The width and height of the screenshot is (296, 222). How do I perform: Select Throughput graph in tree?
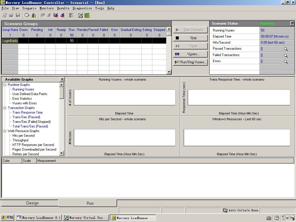click(x=21, y=140)
